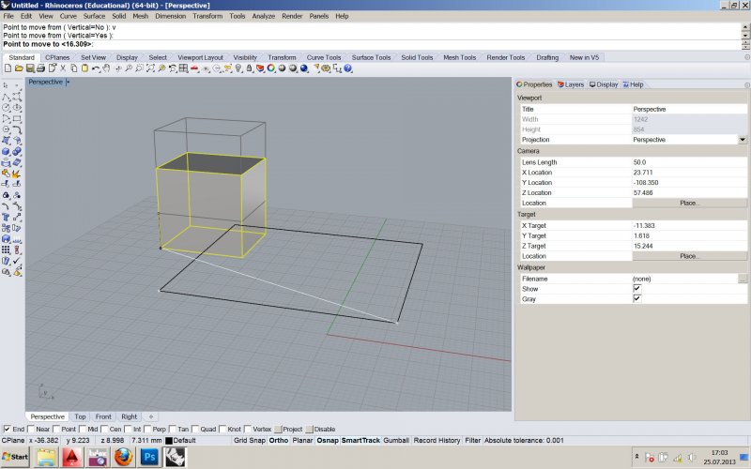The image size is (751, 469).
Task: Click the Filename browse ellipsis button
Action: (743, 279)
